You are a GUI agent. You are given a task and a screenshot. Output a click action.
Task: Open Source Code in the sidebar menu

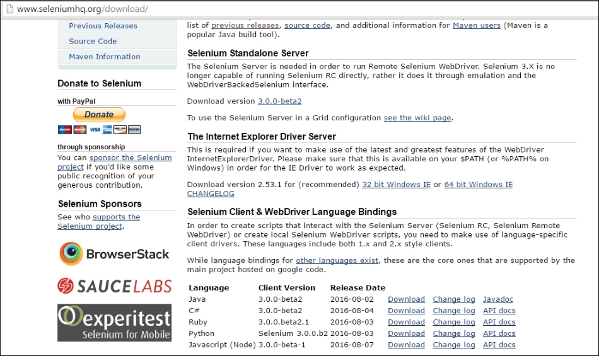tap(93, 41)
